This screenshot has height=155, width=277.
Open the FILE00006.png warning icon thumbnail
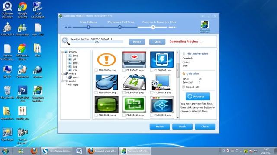pyautogui.click(x=106, y=60)
